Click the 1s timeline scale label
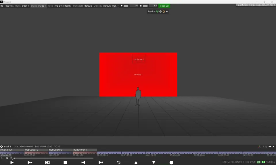Viewport: 276px width, 165px height. (2, 158)
